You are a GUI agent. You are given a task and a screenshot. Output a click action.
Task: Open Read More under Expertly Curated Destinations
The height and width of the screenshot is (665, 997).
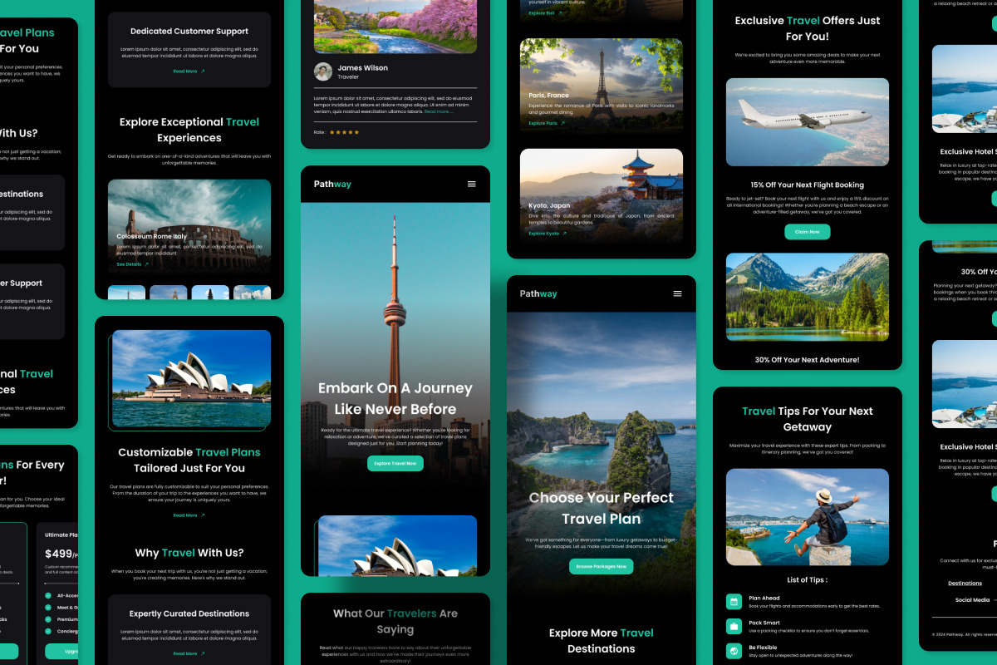pos(189,653)
